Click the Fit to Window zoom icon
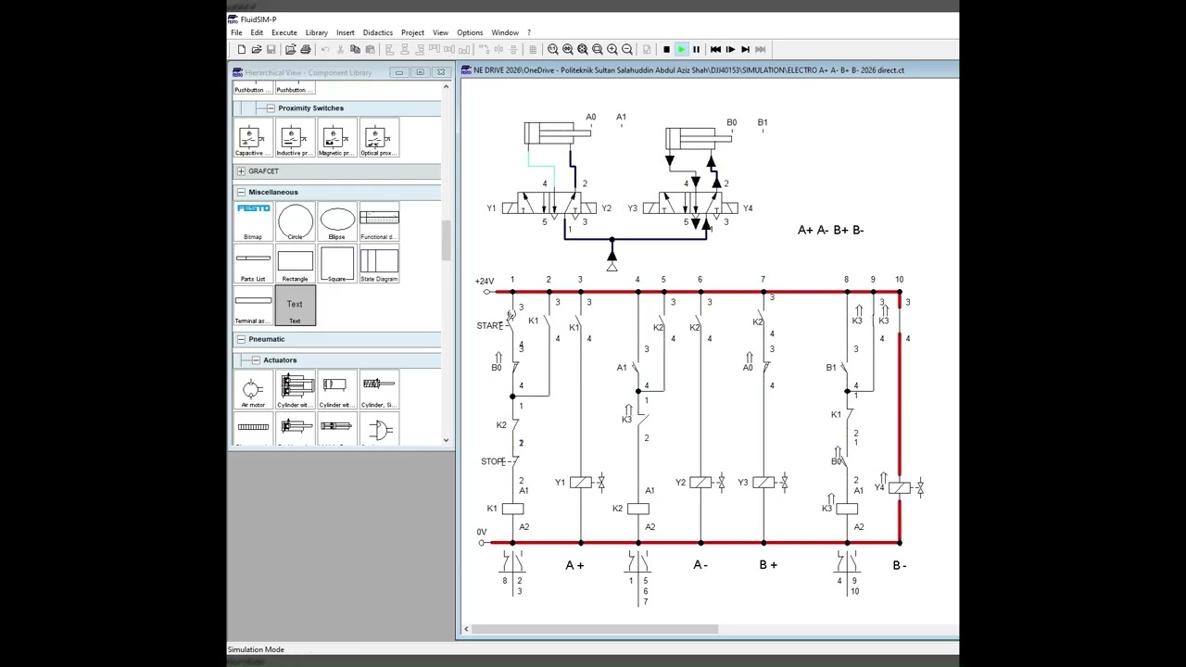The width and height of the screenshot is (1186, 667). pos(583,49)
